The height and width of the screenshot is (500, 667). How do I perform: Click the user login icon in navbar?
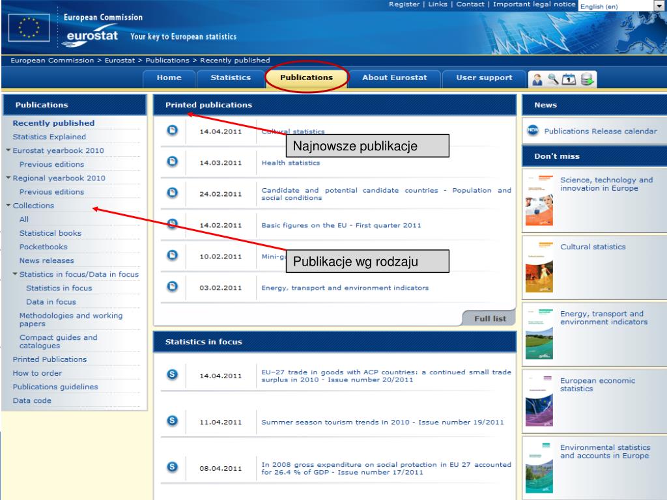[537, 79]
